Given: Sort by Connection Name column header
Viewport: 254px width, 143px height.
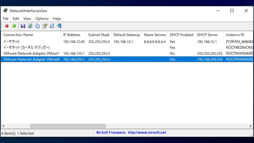Looking at the screenshot, I should coord(31,35).
